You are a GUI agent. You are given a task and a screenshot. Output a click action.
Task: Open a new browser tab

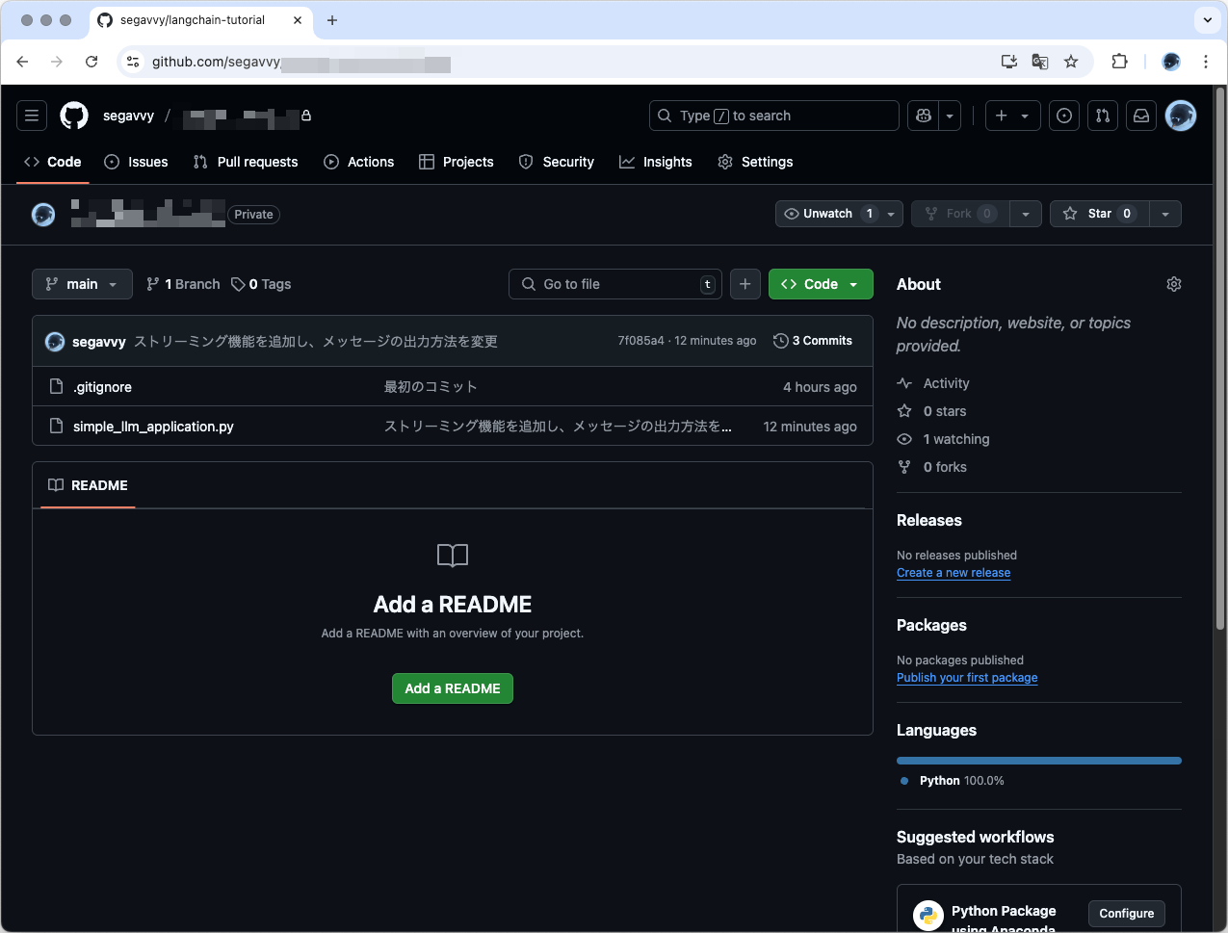pos(332,20)
